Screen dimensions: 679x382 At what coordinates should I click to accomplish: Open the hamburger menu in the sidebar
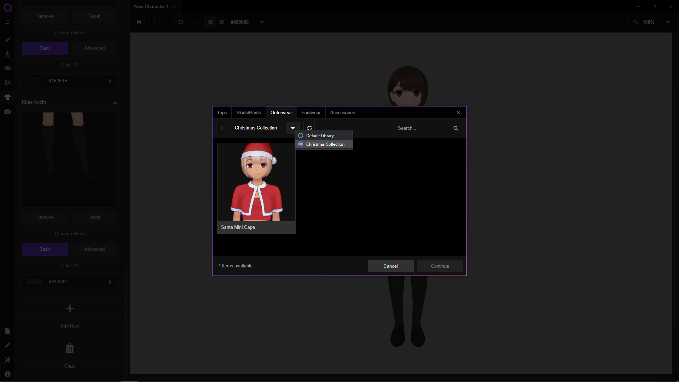(7, 22)
